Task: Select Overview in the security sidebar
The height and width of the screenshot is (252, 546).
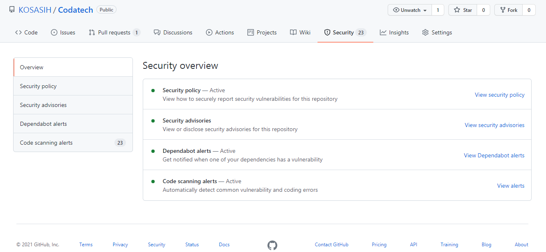Action: [x=73, y=67]
